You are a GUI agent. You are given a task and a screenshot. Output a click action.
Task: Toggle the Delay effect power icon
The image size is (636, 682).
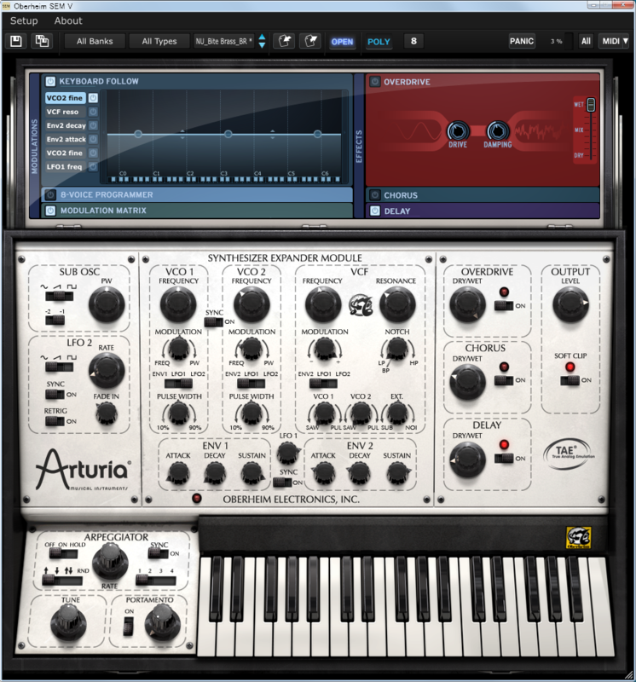click(x=374, y=211)
